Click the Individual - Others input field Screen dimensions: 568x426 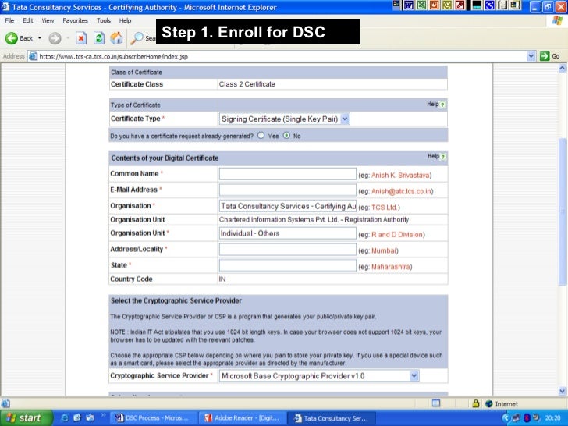pyautogui.click(x=288, y=233)
